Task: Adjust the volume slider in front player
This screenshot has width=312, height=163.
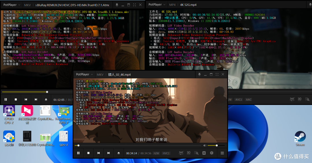Action: (216, 145)
